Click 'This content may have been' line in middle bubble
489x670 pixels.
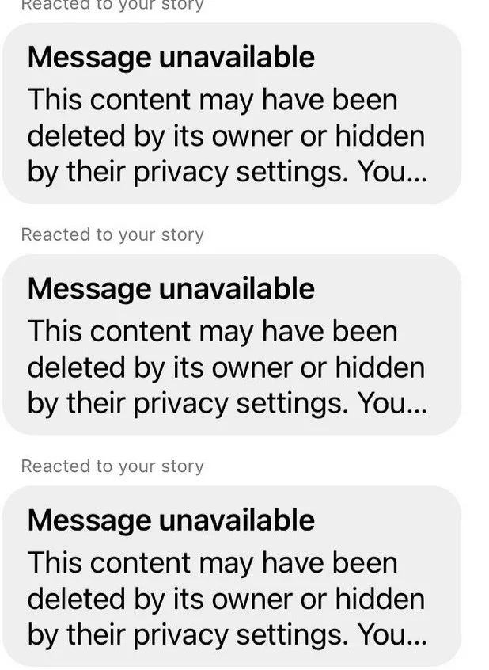pos(213,333)
